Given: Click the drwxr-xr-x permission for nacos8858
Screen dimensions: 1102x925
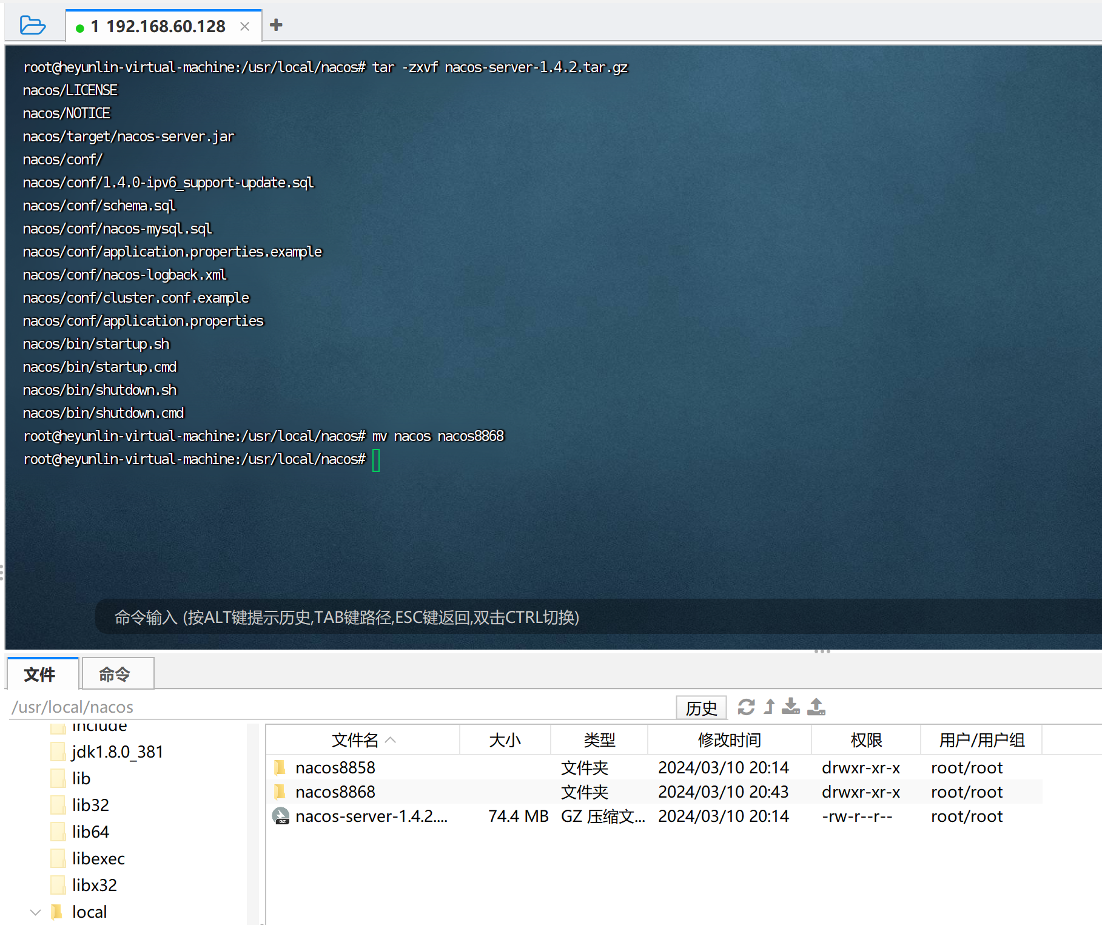Looking at the screenshot, I should 861,767.
